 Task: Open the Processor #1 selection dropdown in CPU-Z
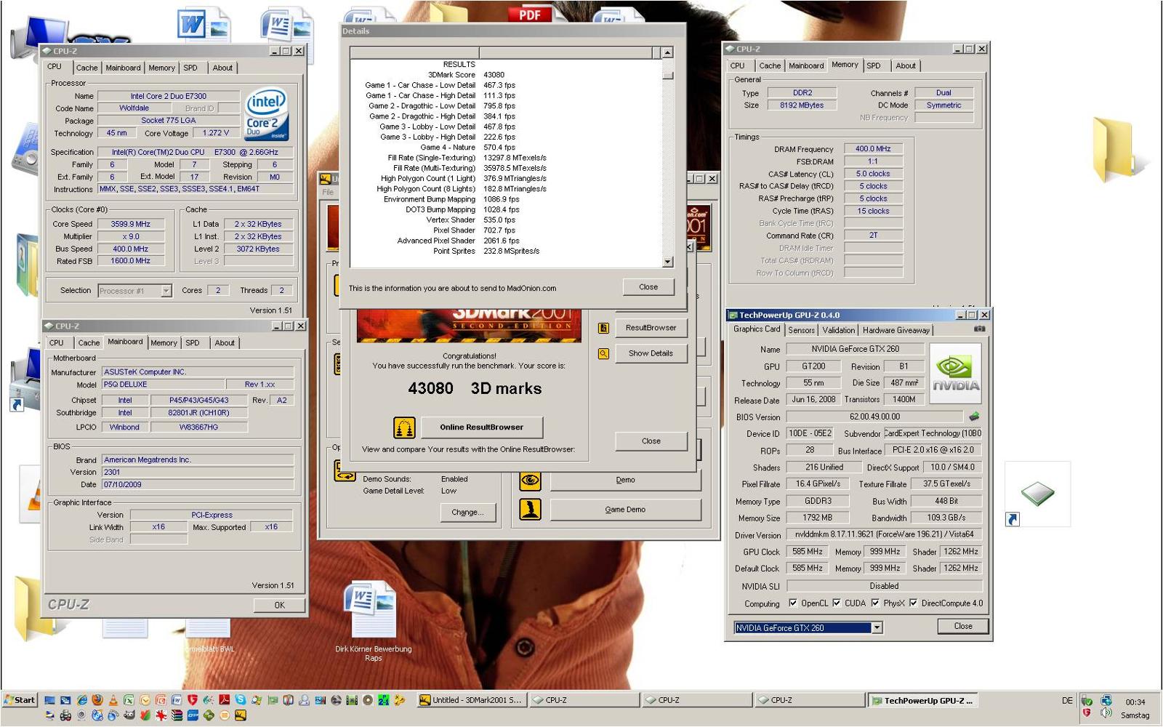(x=166, y=291)
